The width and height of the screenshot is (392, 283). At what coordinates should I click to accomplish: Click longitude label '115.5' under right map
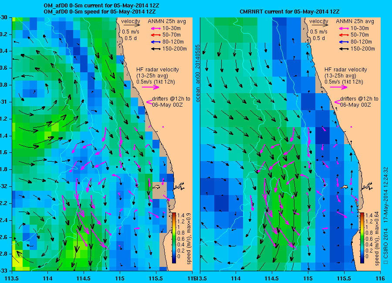[344, 278]
